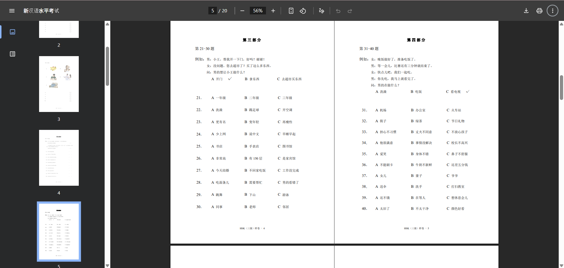The height and width of the screenshot is (268, 564).
Task: Rotate the document counterclockwise
Action: [303, 11]
